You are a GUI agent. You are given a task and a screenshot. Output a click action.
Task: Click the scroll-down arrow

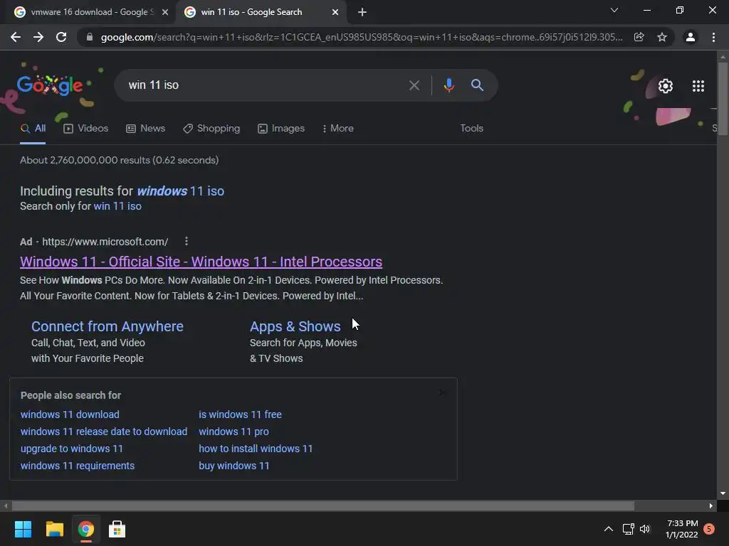(723, 493)
